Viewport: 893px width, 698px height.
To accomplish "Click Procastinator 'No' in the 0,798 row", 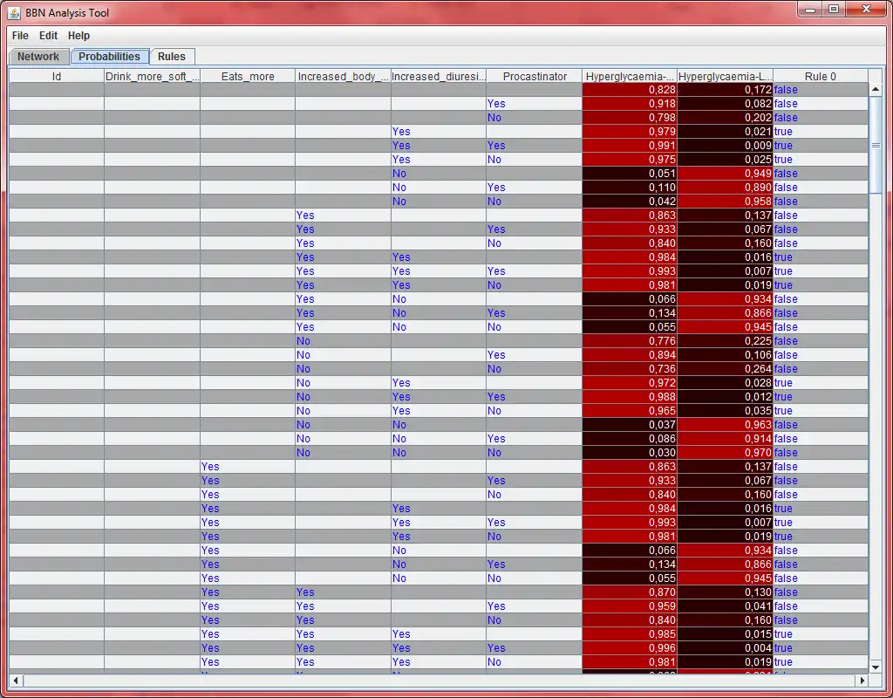I will pyautogui.click(x=494, y=118).
